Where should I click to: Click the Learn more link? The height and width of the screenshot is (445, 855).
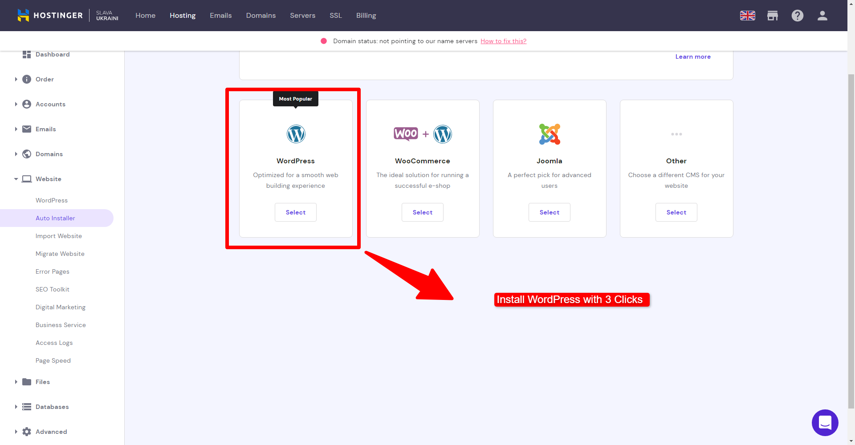(693, 57)
